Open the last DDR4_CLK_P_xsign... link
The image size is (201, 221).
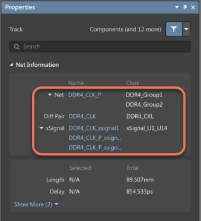tap(95, 148)
